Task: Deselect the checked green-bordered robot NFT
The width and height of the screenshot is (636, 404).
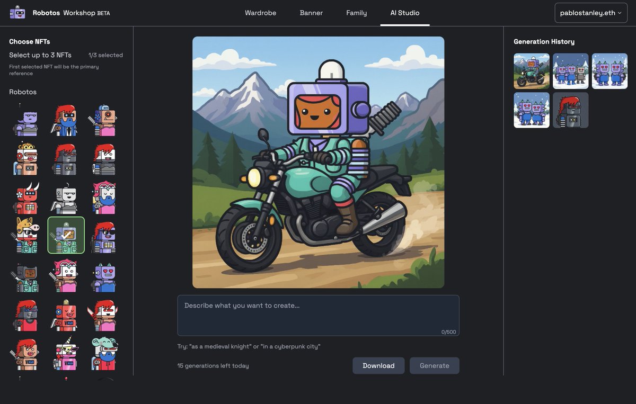Action: coord(66,235)
